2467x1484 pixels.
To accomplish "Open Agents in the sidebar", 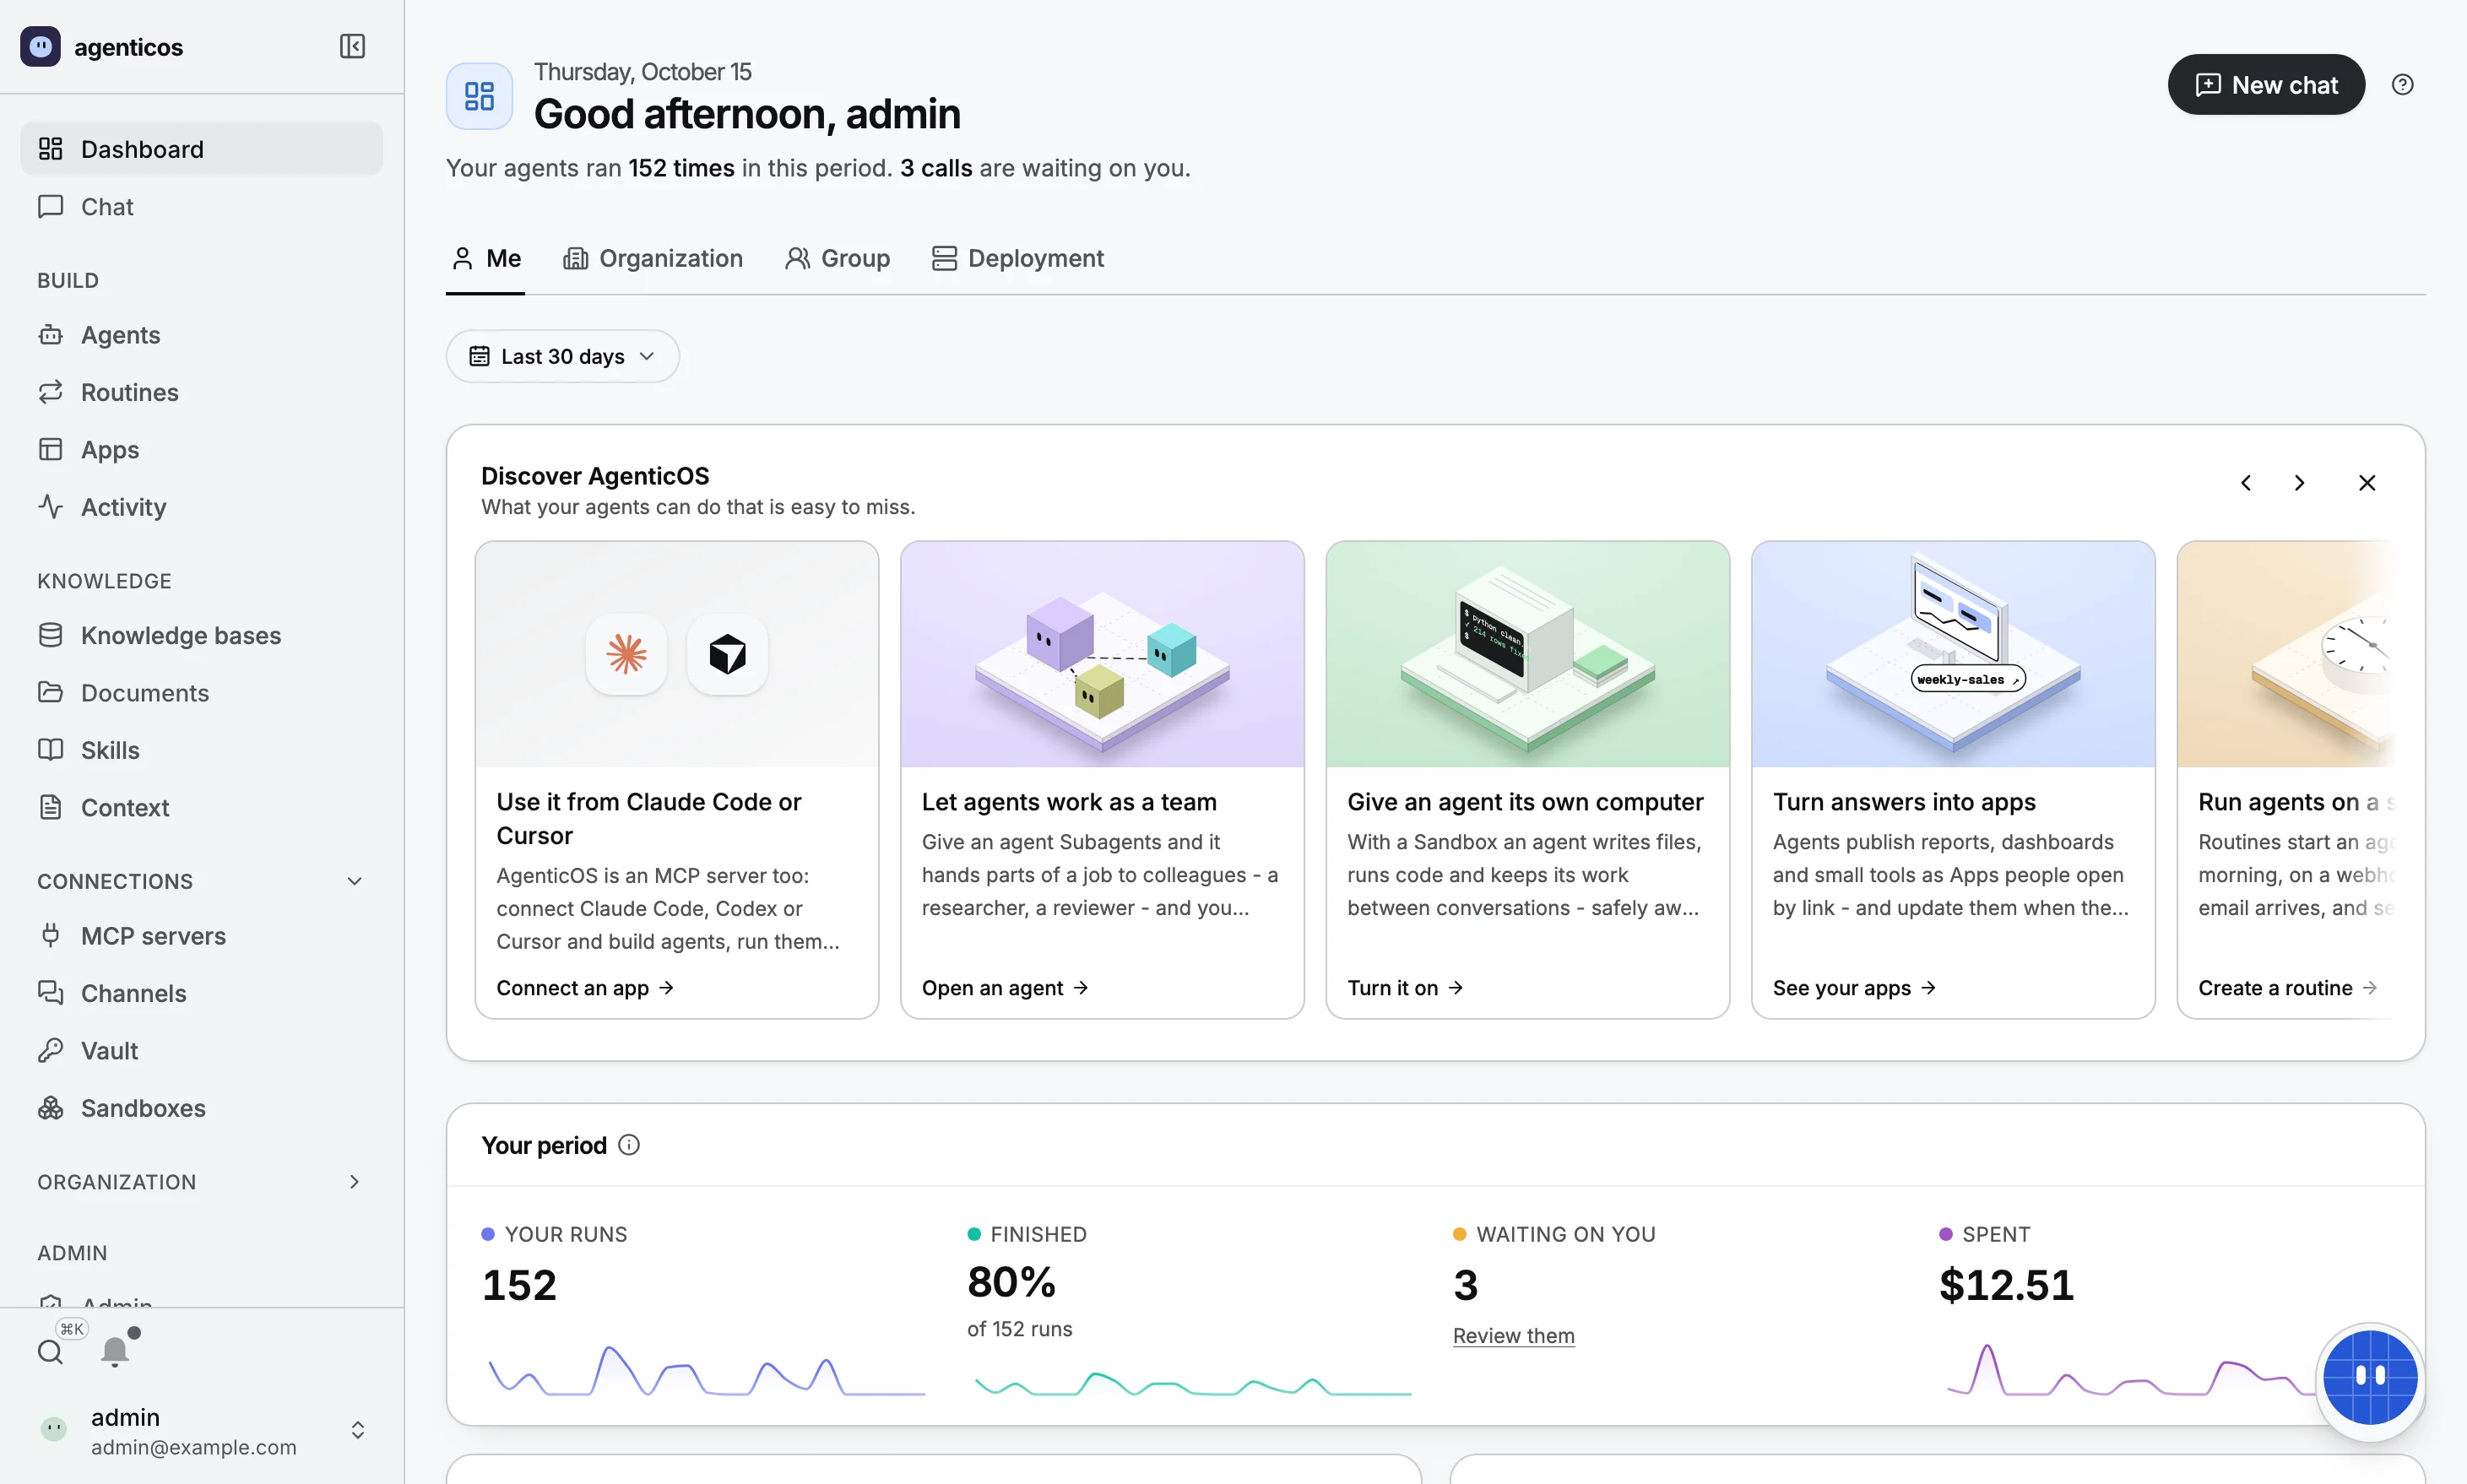I will click(201, 335).
